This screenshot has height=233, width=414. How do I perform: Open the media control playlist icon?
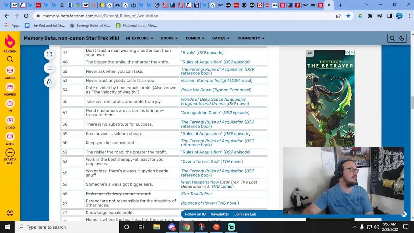tap(380, 16)
